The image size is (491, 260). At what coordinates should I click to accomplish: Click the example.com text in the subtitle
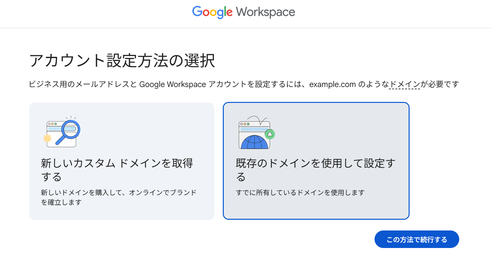click(x=332, y=84)
